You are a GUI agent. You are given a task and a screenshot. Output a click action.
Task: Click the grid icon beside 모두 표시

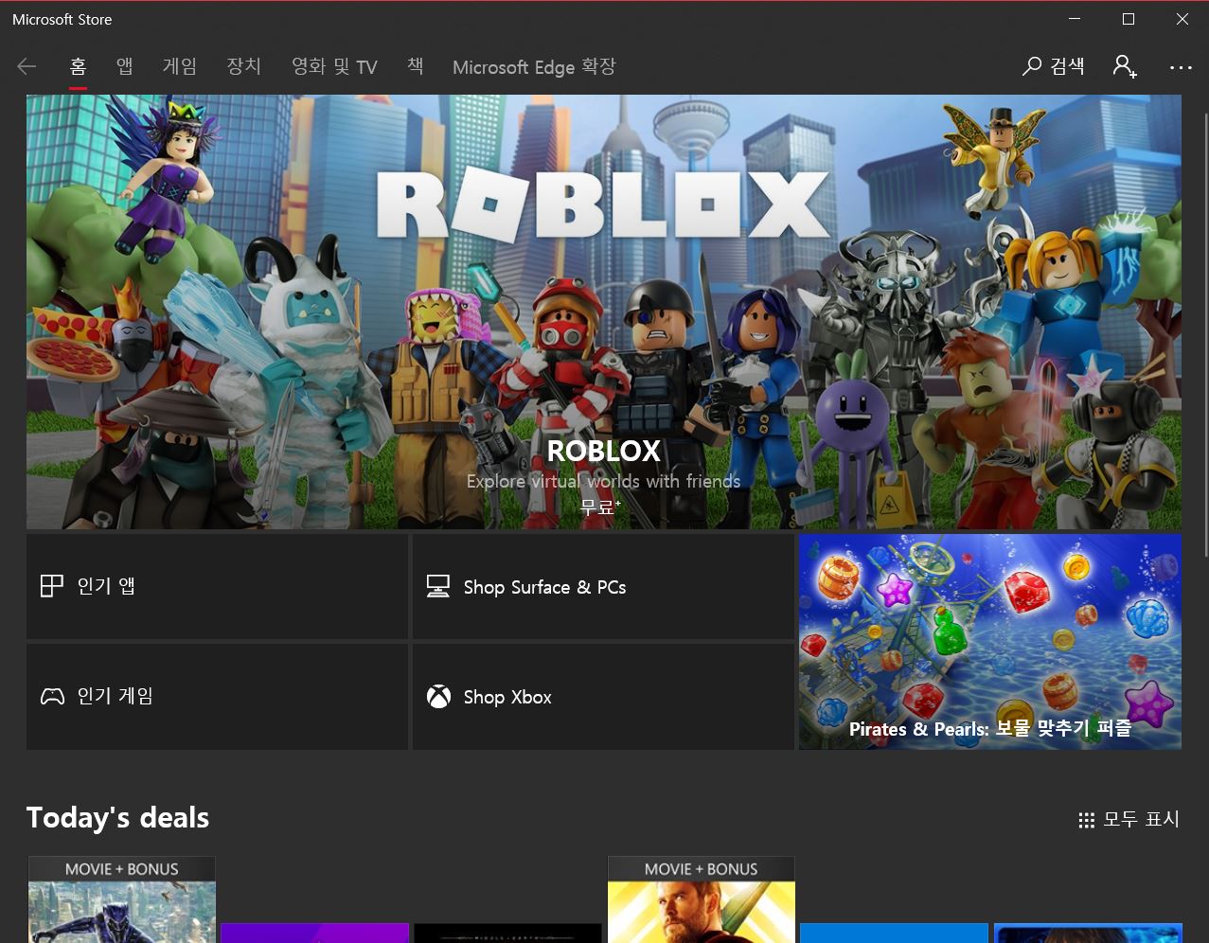(1087, 820)
